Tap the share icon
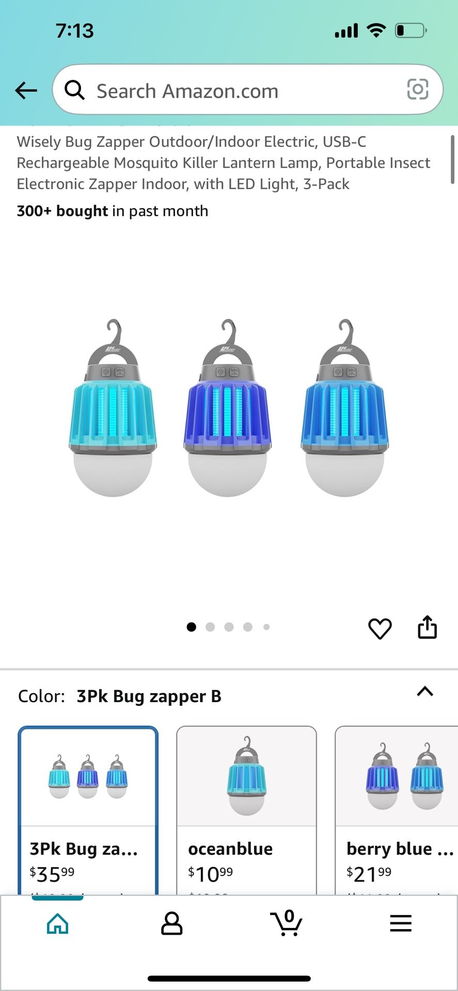The image size is (458, 991). [x=427, y=627]
